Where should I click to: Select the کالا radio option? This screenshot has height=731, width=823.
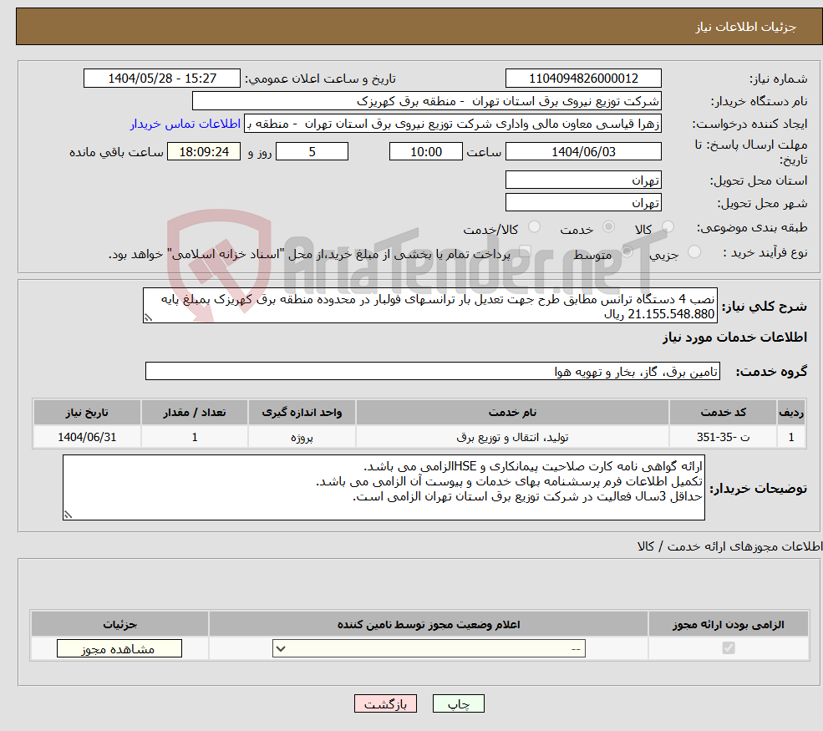[668, 227]
